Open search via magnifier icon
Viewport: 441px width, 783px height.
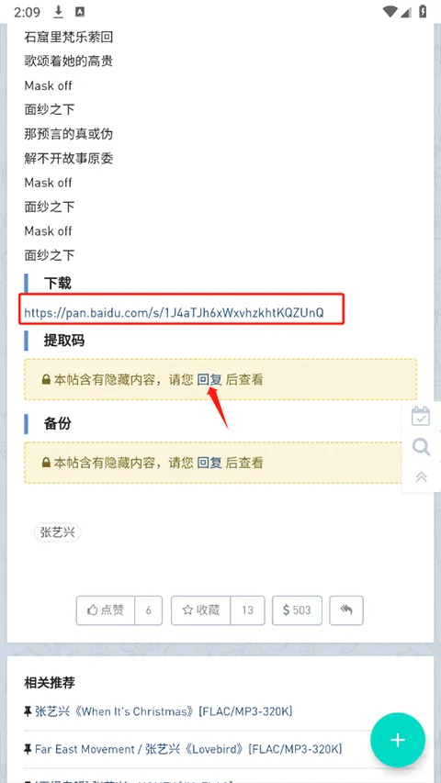(421, 447)
